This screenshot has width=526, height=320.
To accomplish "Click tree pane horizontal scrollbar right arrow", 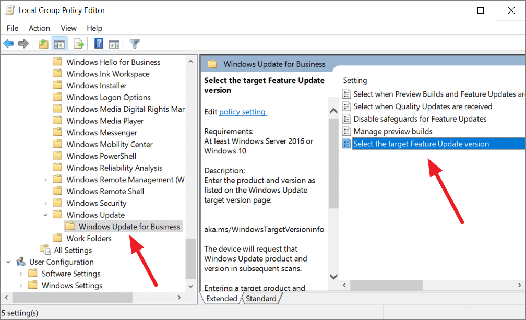I will pyautogui.click(x=179, y=297).
